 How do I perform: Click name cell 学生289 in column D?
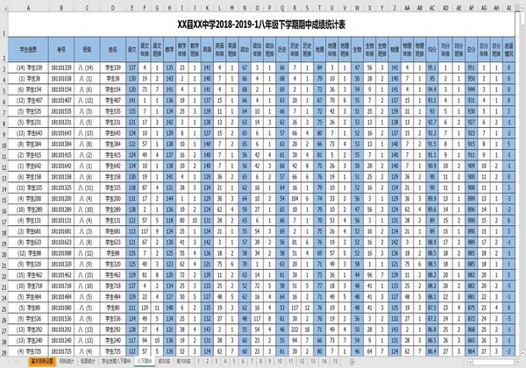pyautogui.click(x=113, y=209)
